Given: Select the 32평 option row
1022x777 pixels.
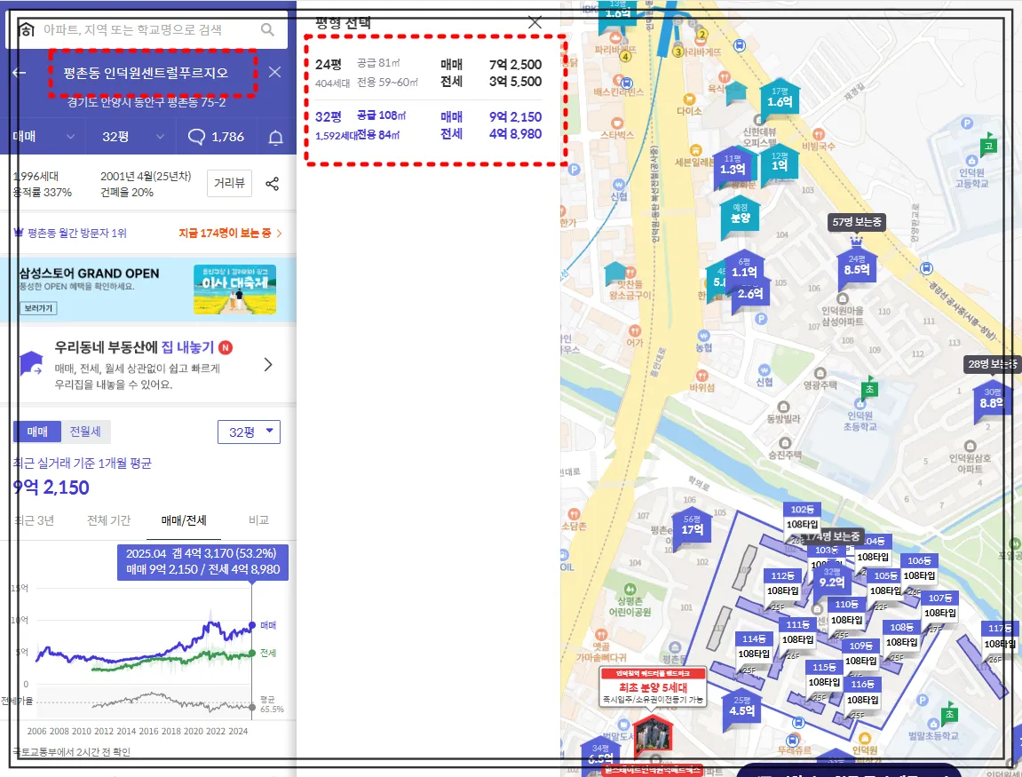Looking at the screenshot, I should pos(429,125).
